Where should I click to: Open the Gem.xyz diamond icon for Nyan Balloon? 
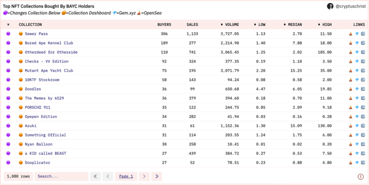(357, 144)
